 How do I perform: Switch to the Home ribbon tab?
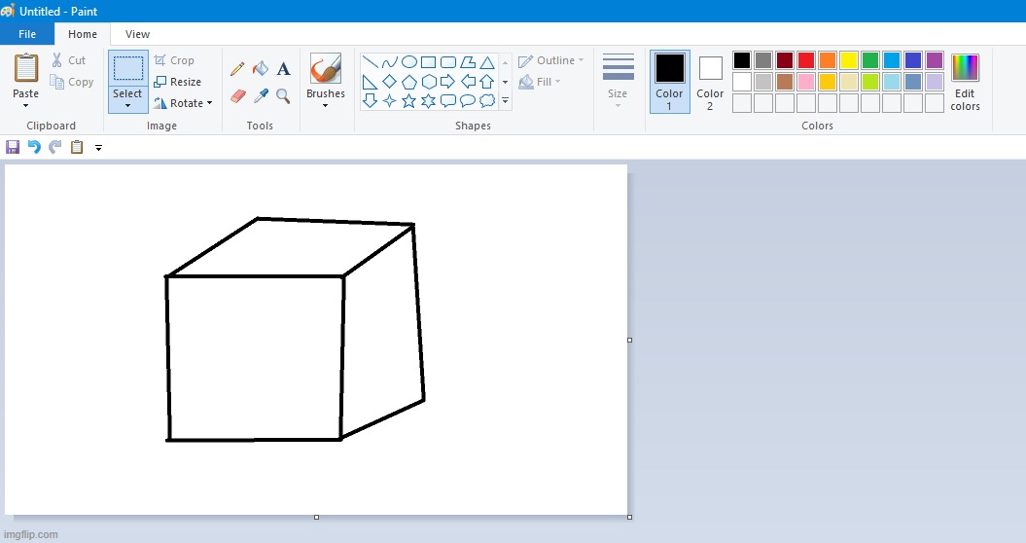click(83, 34)
